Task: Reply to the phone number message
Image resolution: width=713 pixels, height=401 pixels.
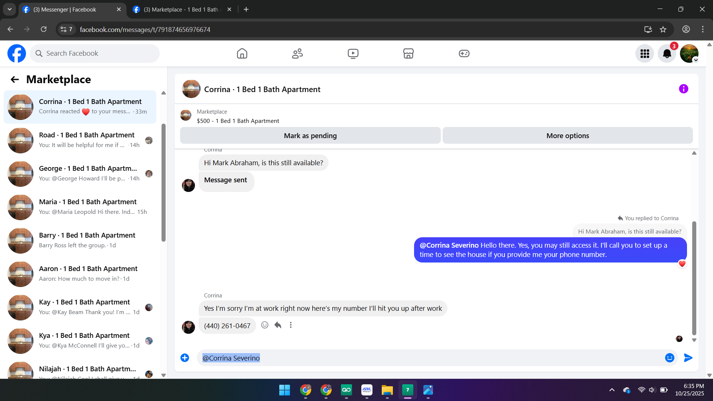Action: 278,325
